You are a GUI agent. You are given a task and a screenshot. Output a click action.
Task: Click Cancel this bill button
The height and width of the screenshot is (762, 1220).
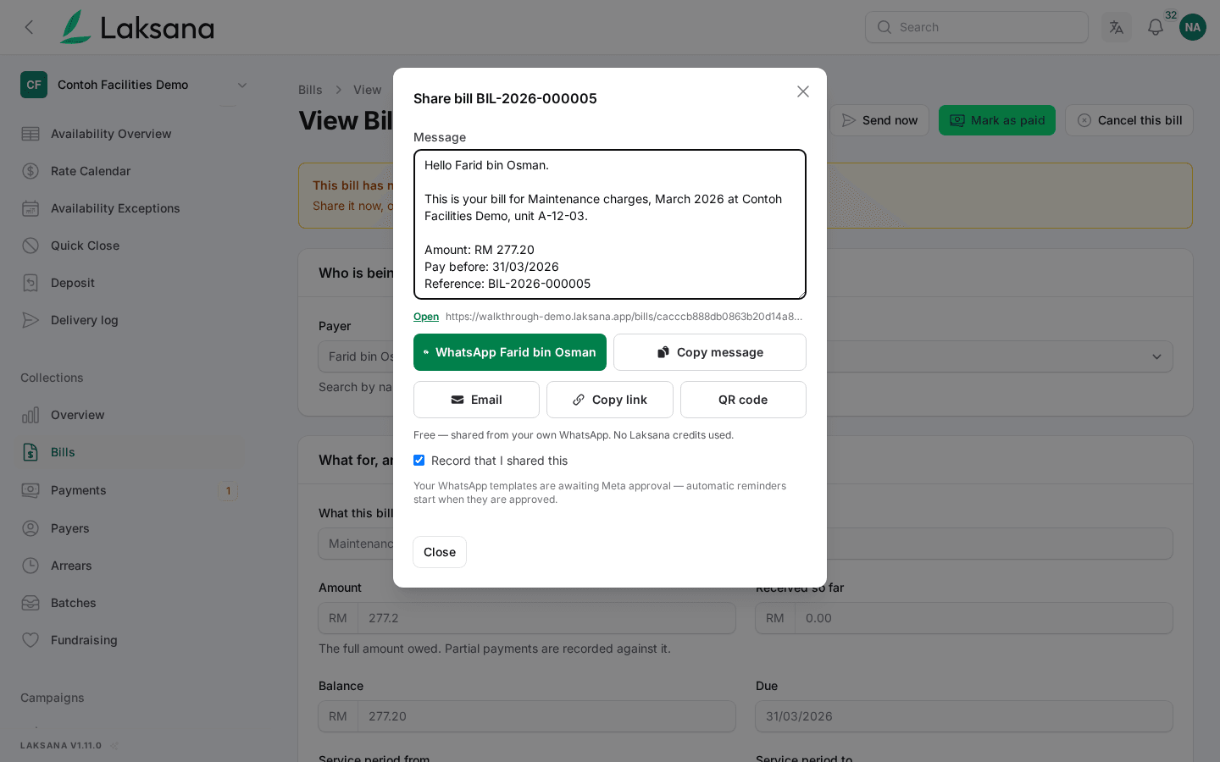pos(1129,120)
